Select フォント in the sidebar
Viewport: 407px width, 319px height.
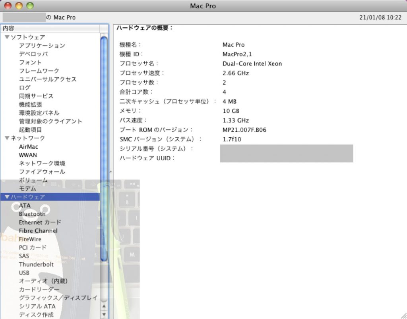point(30,62)
